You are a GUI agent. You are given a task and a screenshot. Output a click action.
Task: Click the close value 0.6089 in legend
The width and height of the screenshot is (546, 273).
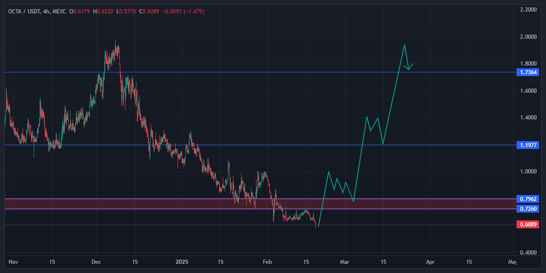tap(151, 12)
